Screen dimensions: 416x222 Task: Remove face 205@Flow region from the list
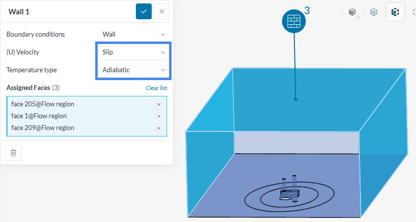click(x=159, y=104)
